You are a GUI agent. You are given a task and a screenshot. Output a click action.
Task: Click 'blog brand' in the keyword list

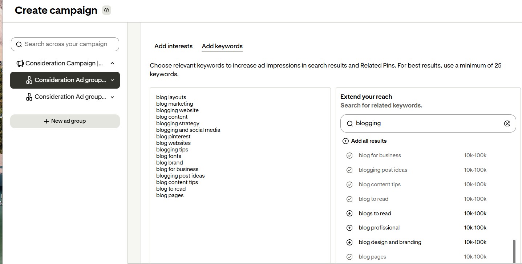click(170, 163)
